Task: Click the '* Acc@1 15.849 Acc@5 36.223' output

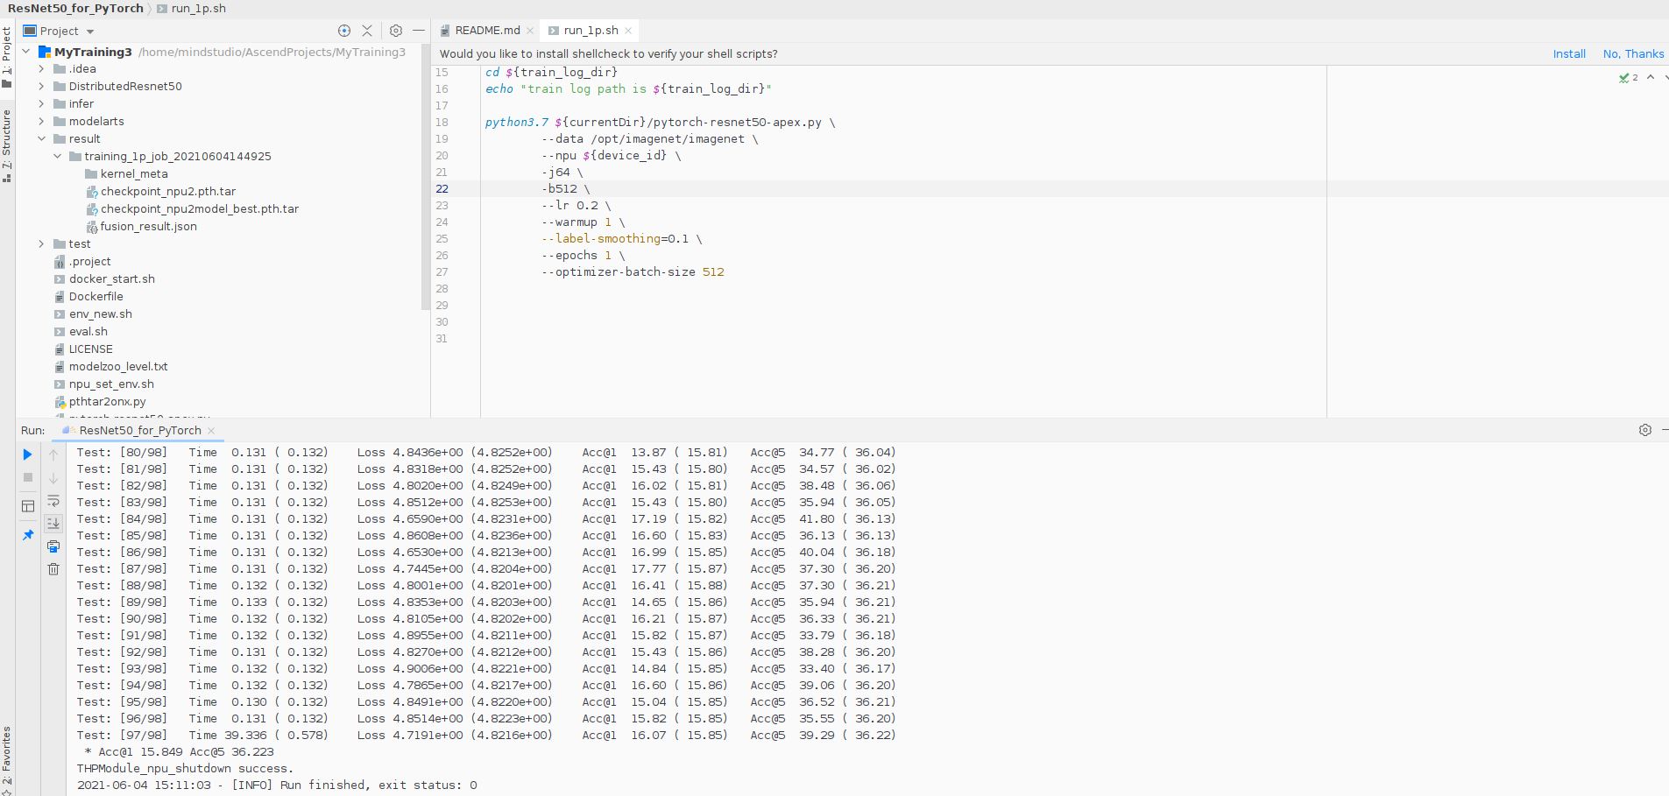Action: (x=180, y=752)
